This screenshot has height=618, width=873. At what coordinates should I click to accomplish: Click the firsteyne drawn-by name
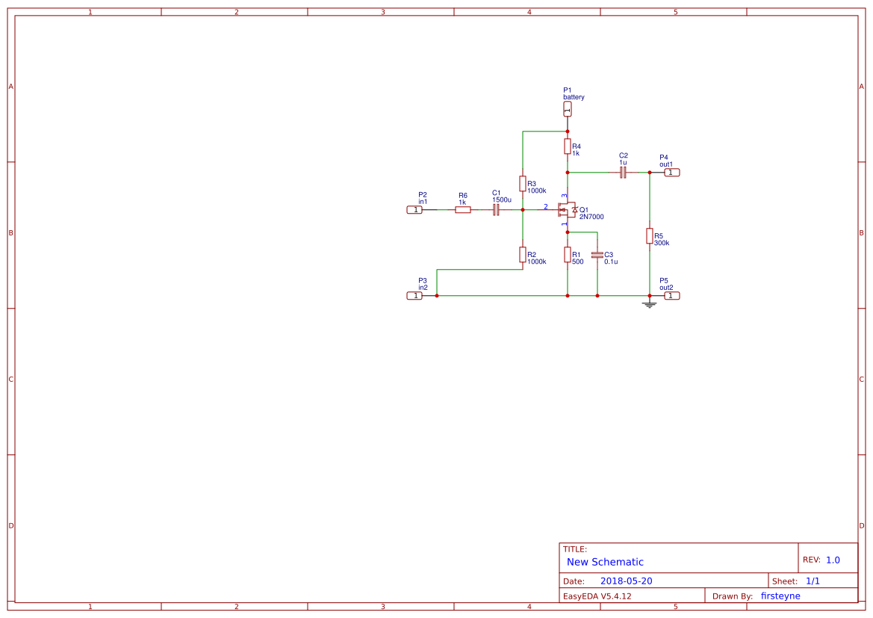(780, 596)
